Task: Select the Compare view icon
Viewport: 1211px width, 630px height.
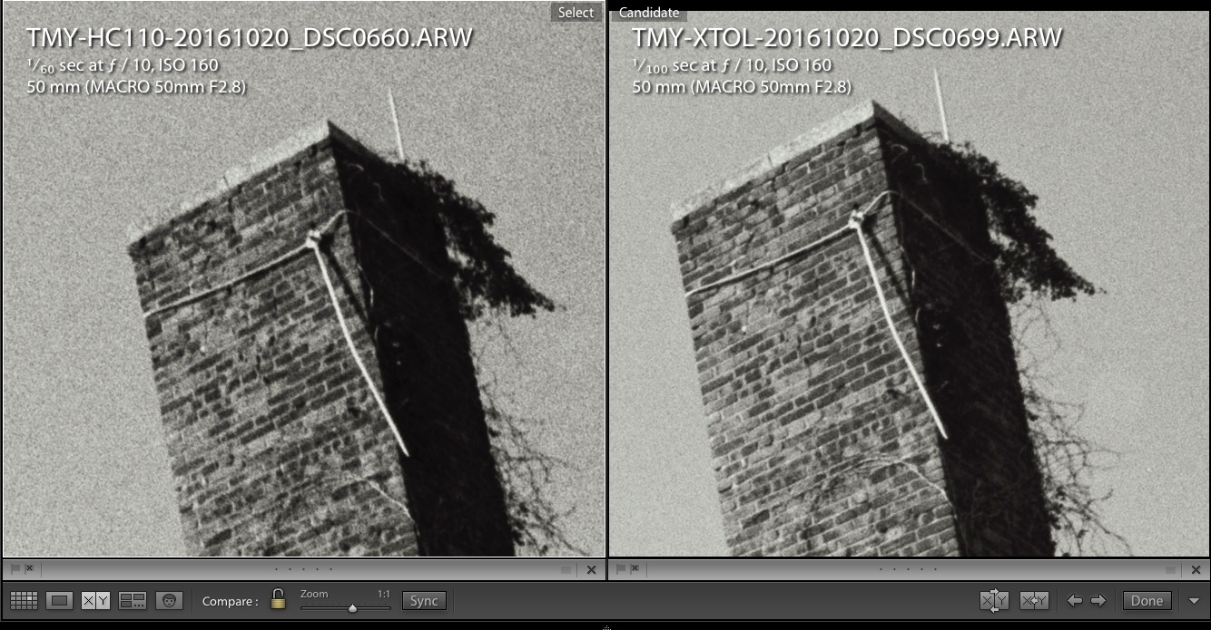Action: coord(95,600)
